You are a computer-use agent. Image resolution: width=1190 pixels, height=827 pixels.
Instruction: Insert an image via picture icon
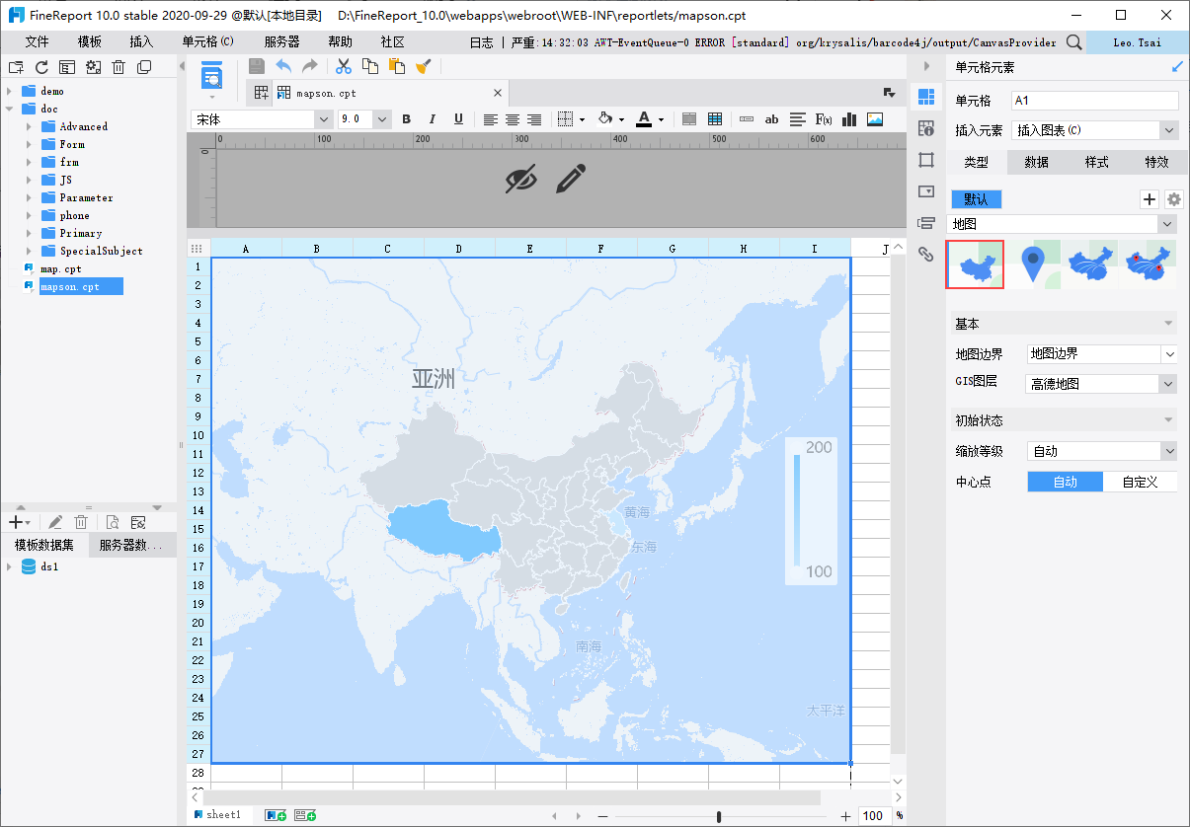click(x=875, y=119)
